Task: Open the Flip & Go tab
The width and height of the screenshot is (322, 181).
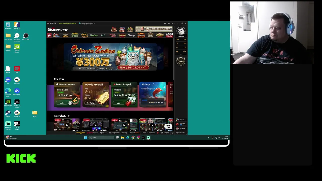Action: coord(141,35)
